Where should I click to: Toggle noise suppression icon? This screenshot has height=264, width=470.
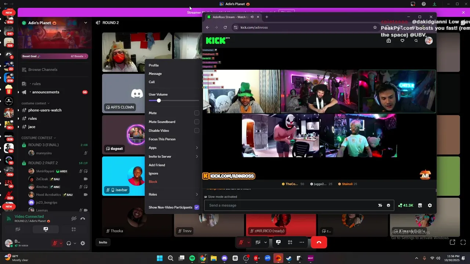tap(74, 219)
